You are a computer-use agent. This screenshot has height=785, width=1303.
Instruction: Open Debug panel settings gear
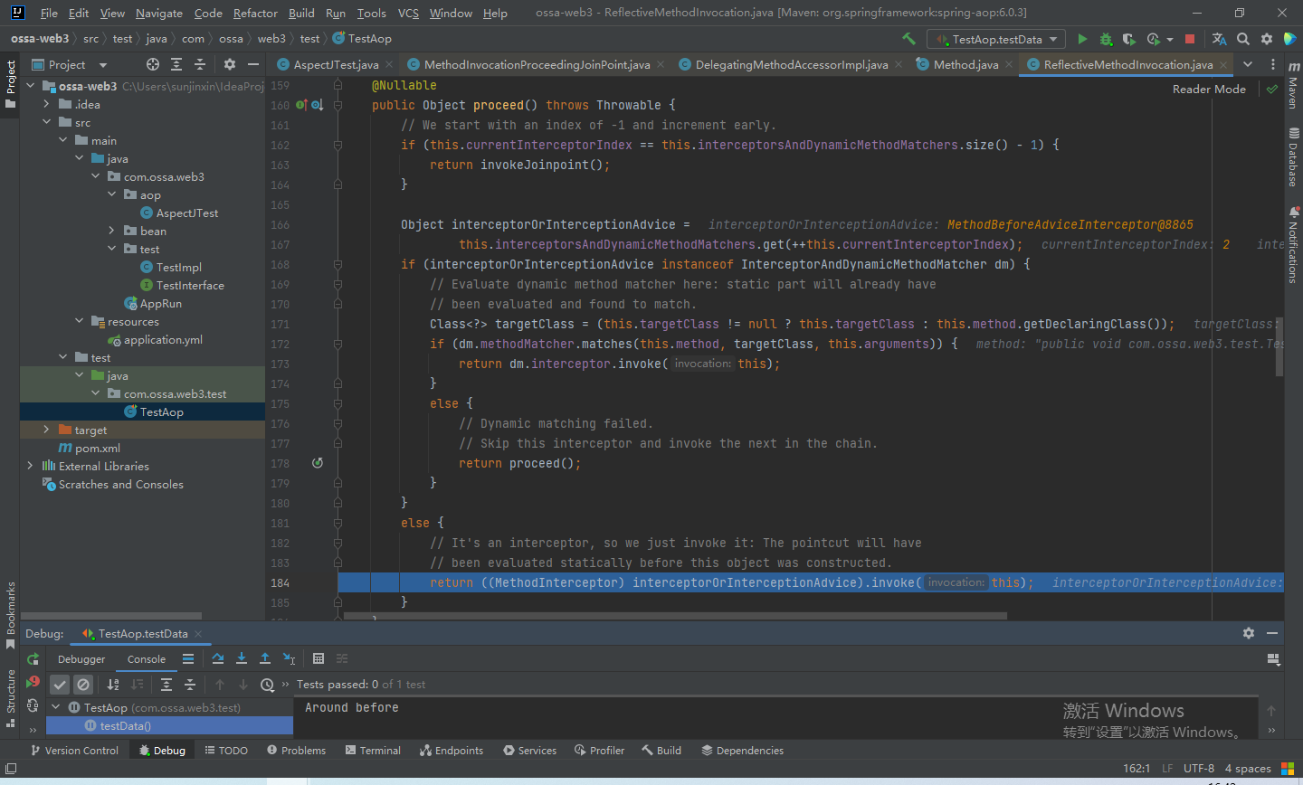pyautogui.click(x=1249, y=633)
